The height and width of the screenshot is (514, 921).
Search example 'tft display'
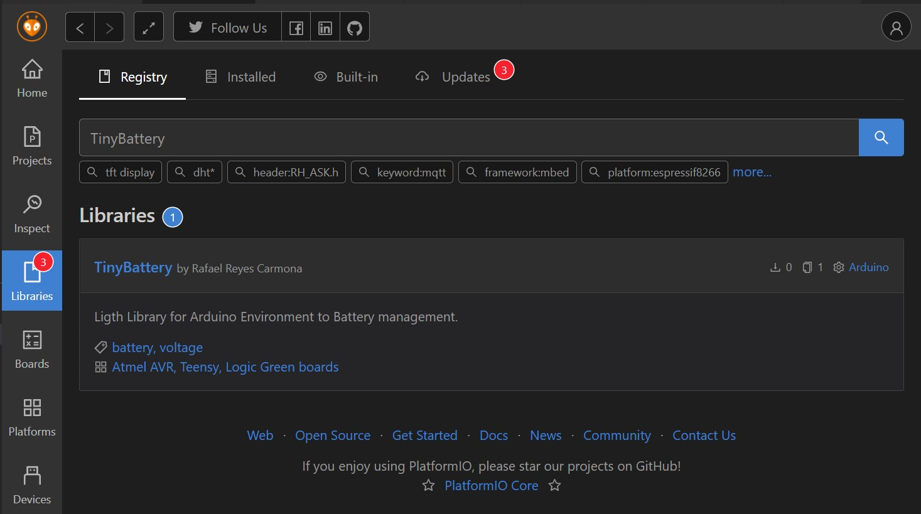pyautogui.click(x=121, y=172)
